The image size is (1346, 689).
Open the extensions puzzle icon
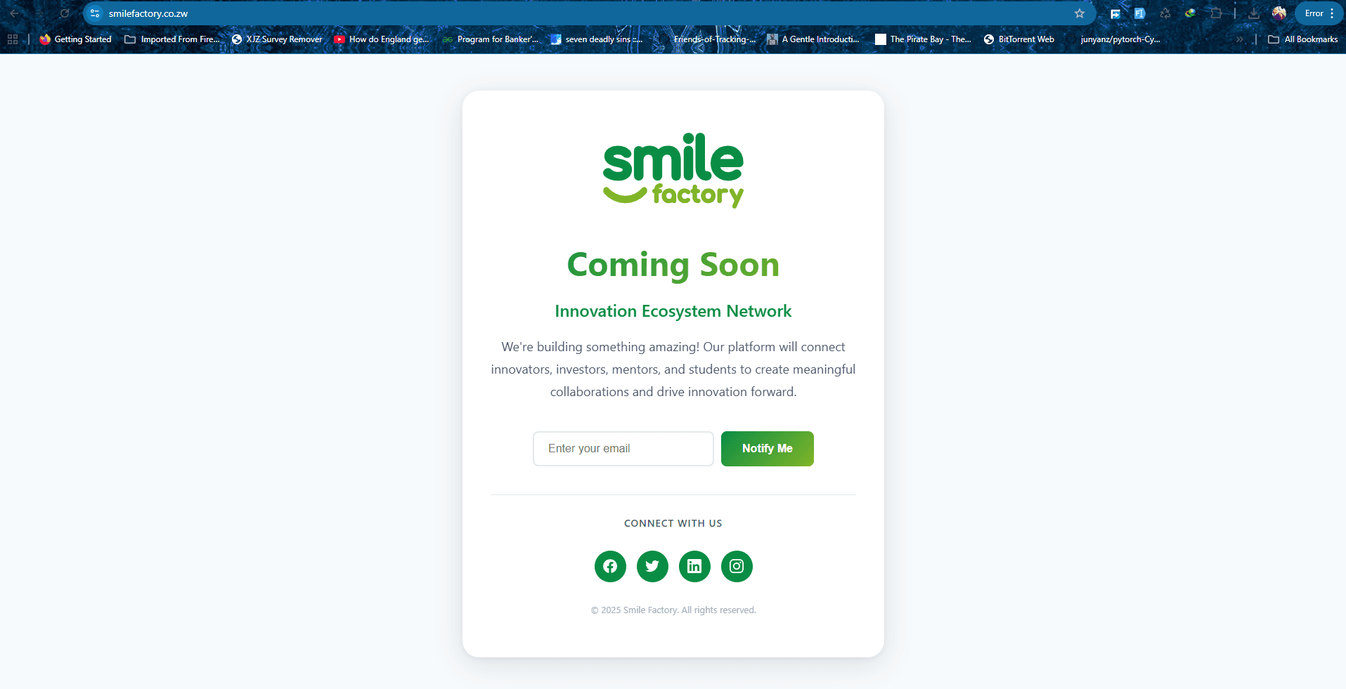coord(1216,13)
